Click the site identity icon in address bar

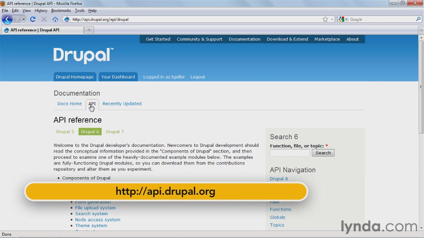click(x=67, y=19)
